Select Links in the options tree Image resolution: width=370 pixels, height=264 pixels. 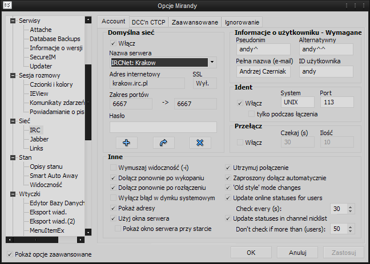pyautogui.click(x=37, y=148)
